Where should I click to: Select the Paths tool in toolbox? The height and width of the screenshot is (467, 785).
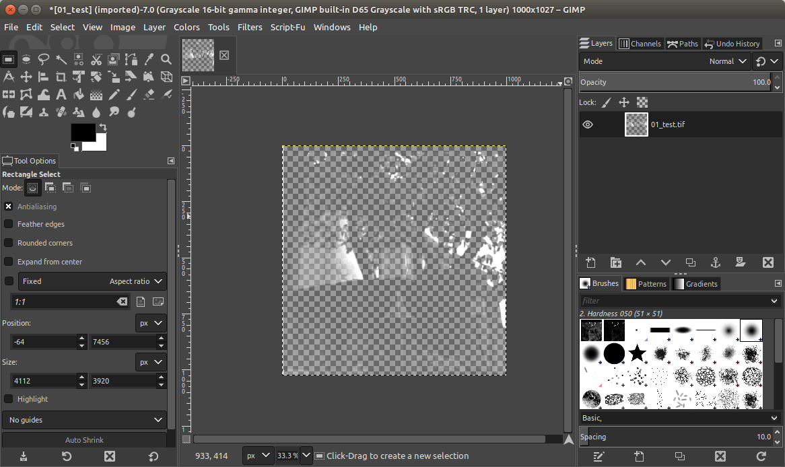pyautogui.click(x=131, y=60)
